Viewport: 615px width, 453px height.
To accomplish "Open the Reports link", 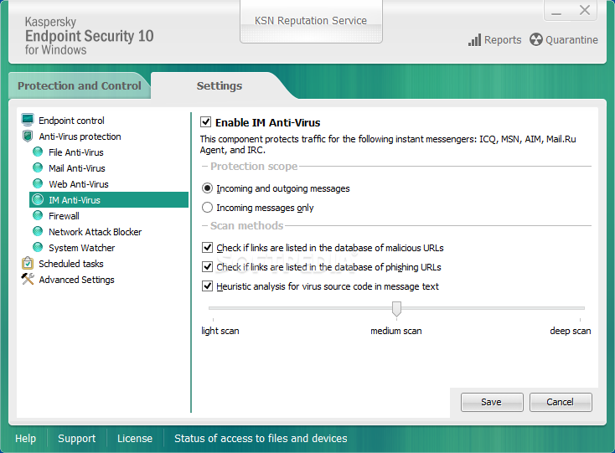I will [x=503, y=40].
